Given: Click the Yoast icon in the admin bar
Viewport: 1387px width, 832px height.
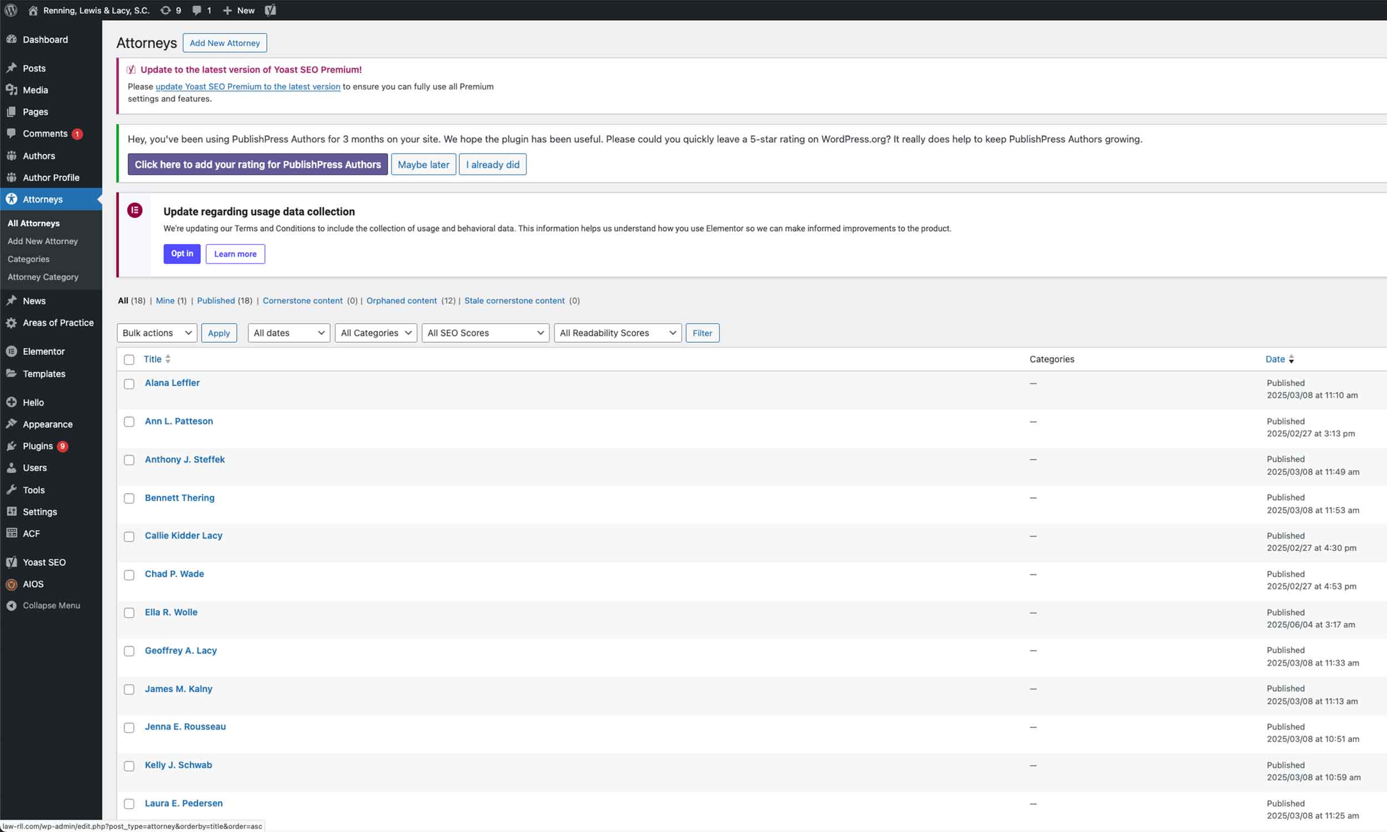Looking at the screenshot, I should [x=270, y=10].
